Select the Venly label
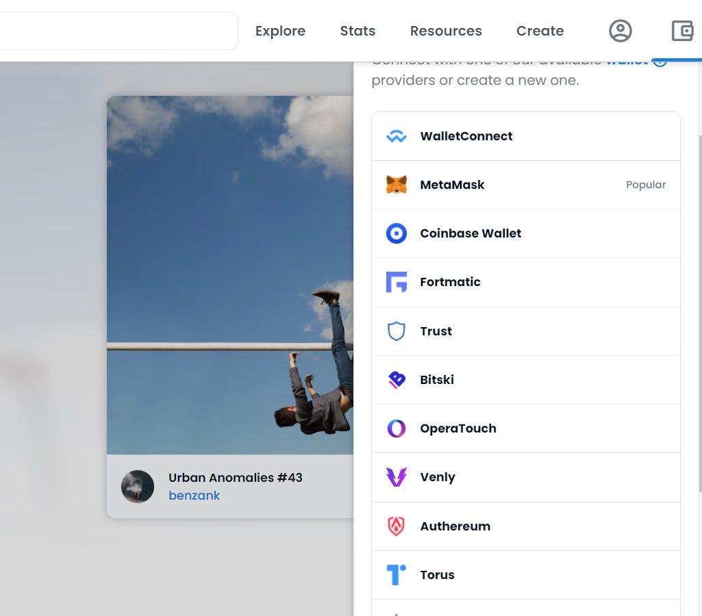This screenshot has height=616, width=702. [x=438, y=477]
